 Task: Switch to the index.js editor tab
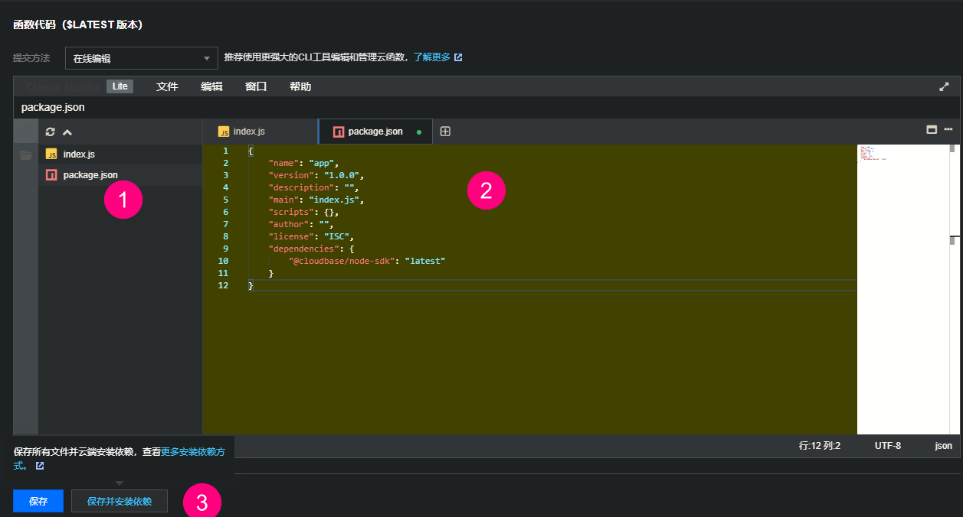[x=260, y=132]
